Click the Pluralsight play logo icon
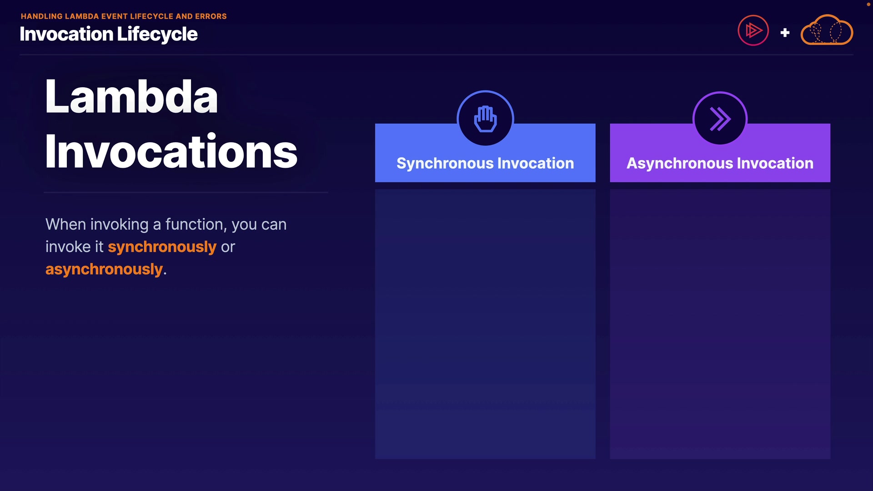This screenshot has width=873, height=491. click(753, 30)
